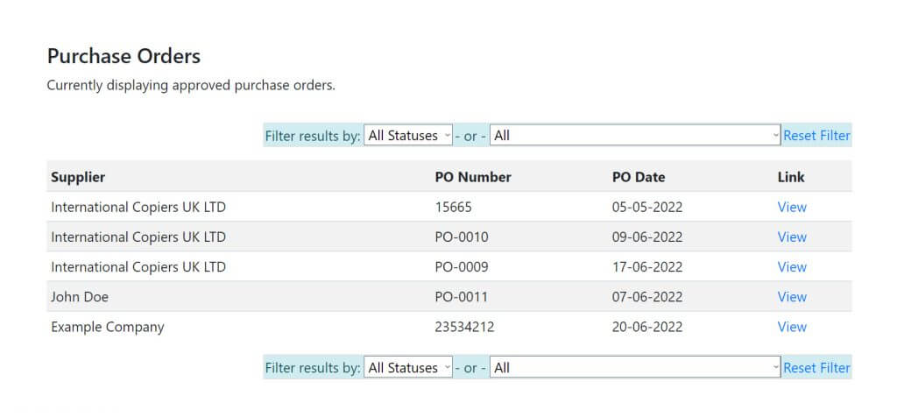View purchase order PO-0009

[792, 266]
